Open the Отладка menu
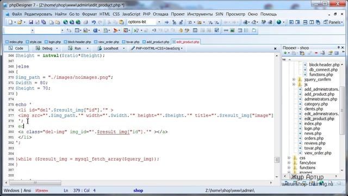348x196 pixels. point(160,14)
